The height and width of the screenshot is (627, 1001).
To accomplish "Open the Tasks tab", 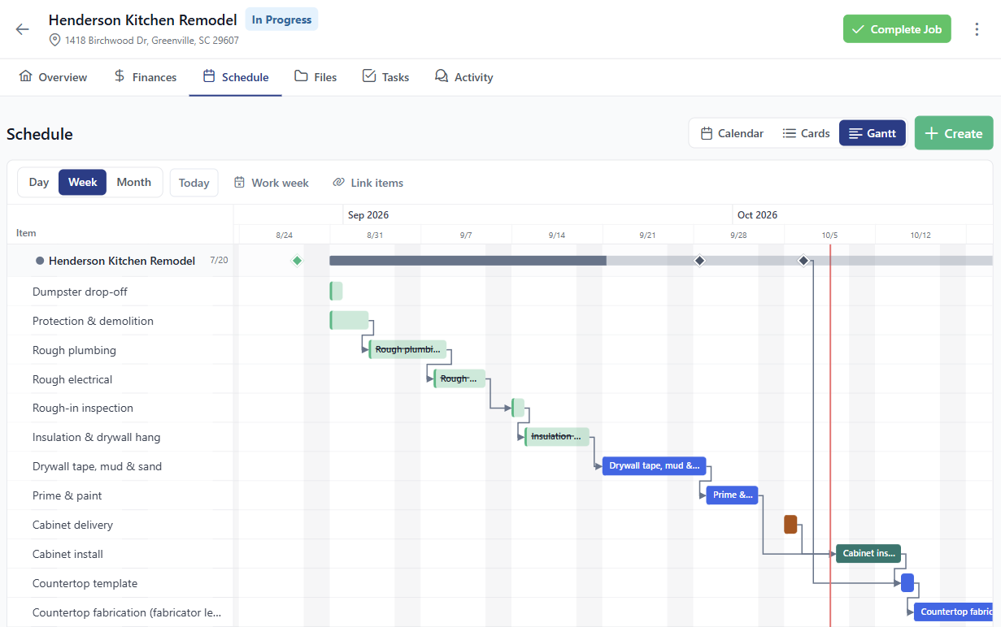I will point(385,77).
